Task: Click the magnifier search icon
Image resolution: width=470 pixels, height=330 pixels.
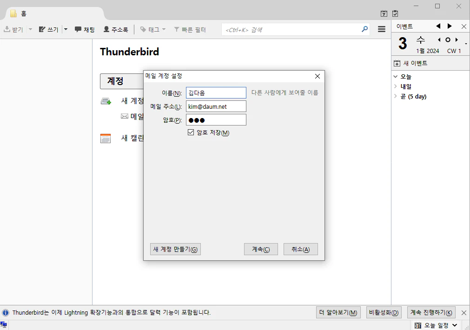Action: [364, 29]
